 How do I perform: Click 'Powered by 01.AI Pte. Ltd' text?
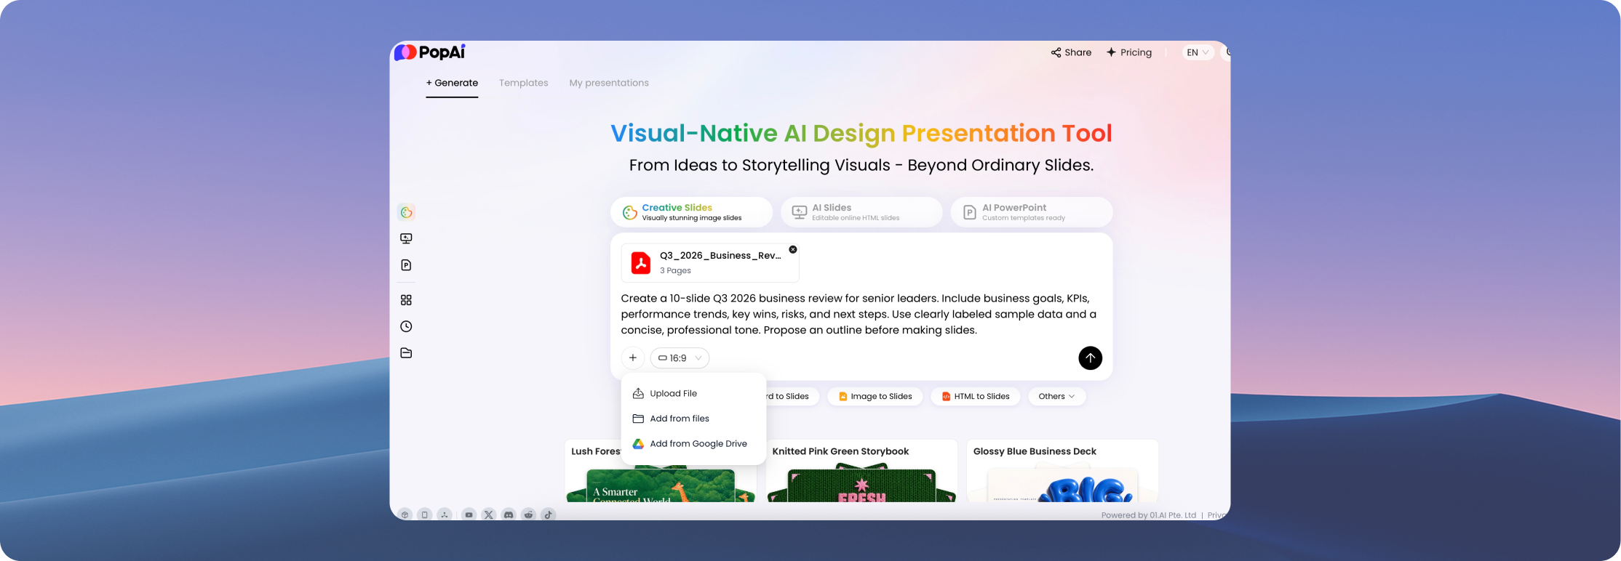point(1148,515)
